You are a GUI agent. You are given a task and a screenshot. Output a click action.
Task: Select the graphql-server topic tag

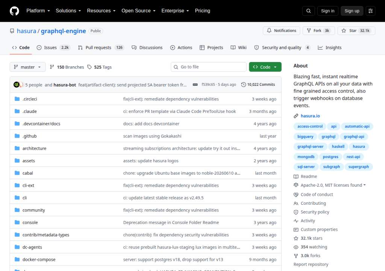(x=310, y=146)
